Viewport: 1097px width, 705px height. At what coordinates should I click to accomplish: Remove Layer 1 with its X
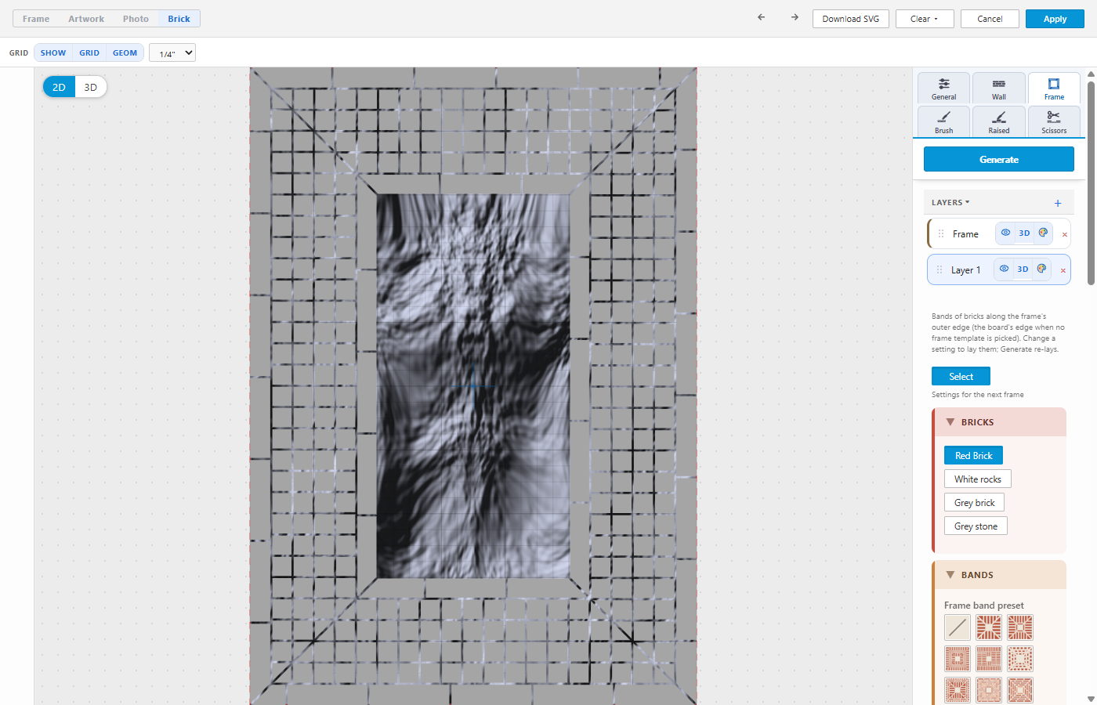[1063, 270]
